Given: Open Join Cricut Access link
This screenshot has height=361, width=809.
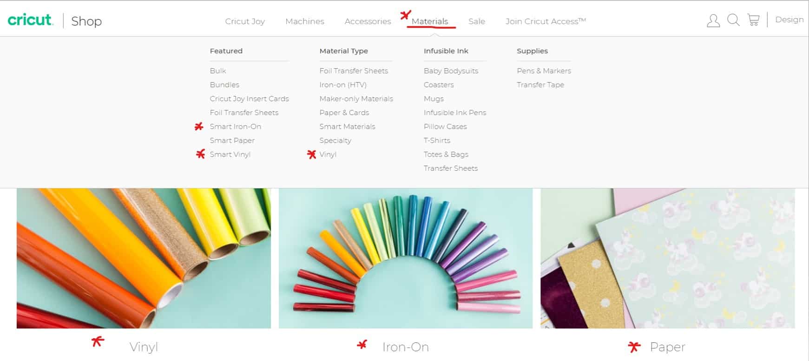Looking at the screenshot, I should pos(546,21).
